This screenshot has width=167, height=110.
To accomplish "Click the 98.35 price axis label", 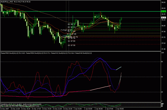I will (164, 14).
